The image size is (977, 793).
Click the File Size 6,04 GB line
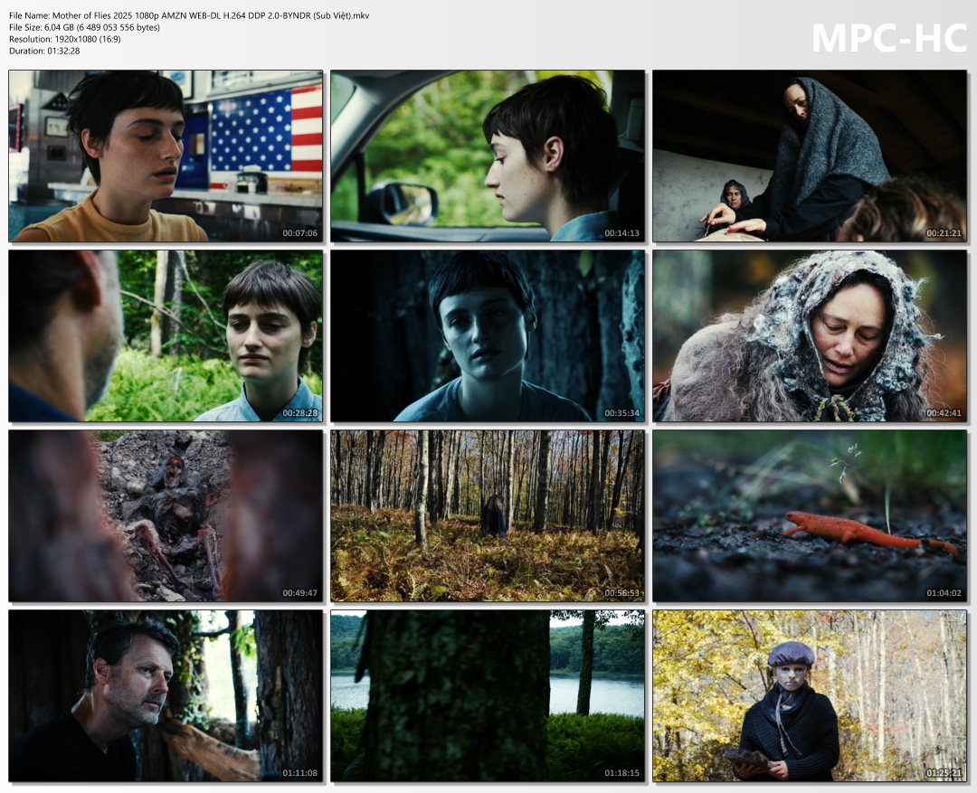tap(85, 27)
